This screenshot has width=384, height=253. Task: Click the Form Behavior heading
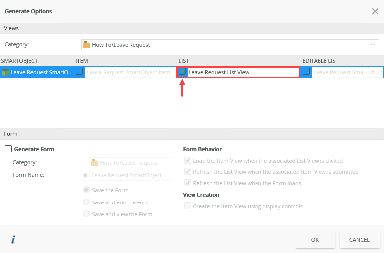202,149
